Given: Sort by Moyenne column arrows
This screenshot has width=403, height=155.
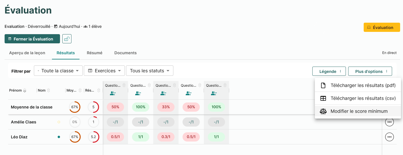Looking at the screenshot, I should point(80,90).
